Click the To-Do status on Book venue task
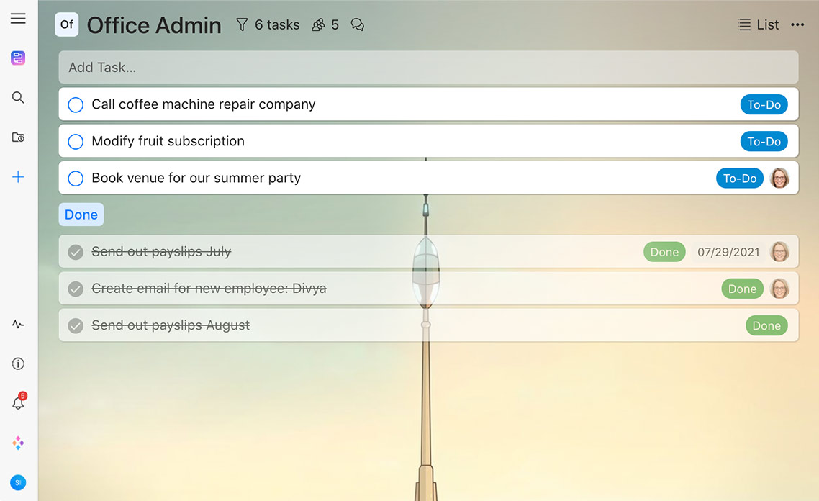Screen dimensions: 819x501 pos(739,179)
